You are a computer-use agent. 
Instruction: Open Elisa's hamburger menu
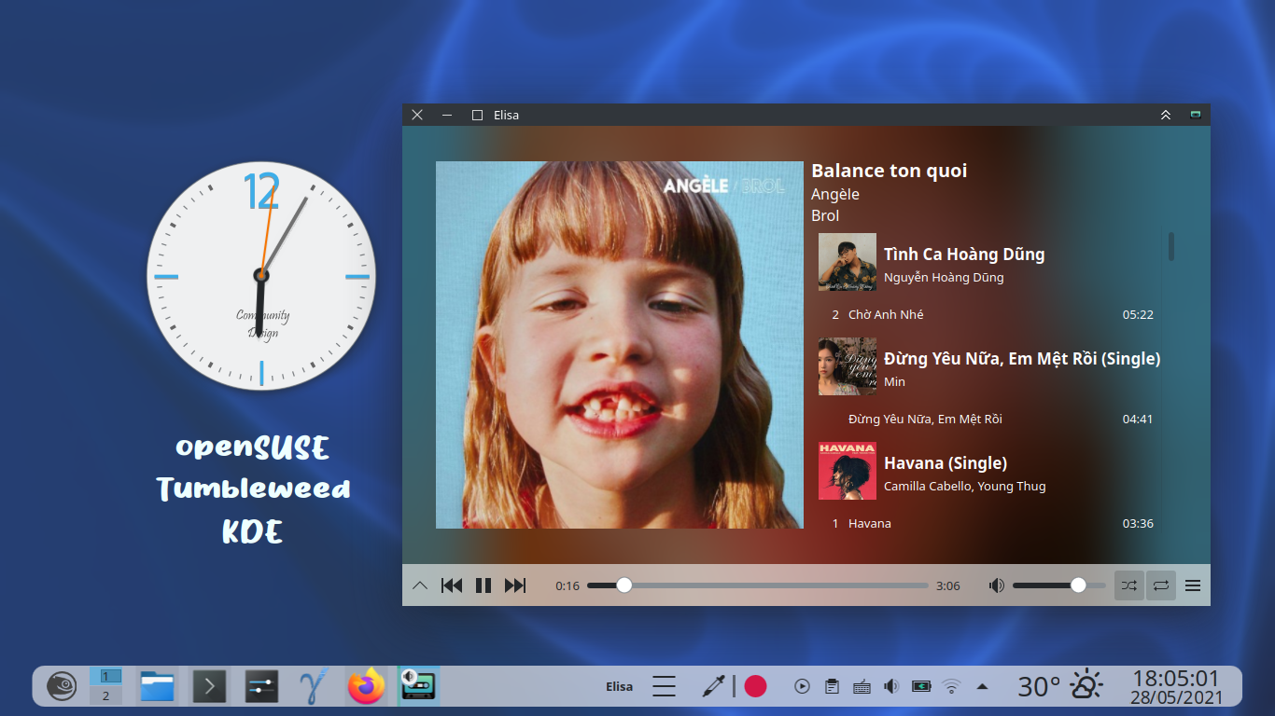coord(1193,585)
